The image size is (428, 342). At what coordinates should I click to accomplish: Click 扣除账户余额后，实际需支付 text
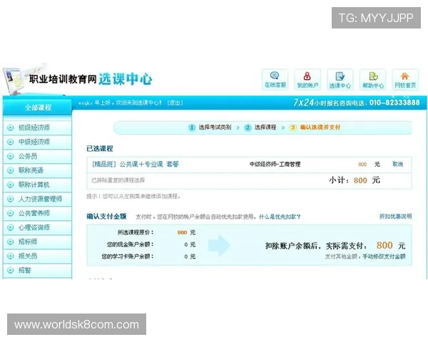click(x=316, y=246)
